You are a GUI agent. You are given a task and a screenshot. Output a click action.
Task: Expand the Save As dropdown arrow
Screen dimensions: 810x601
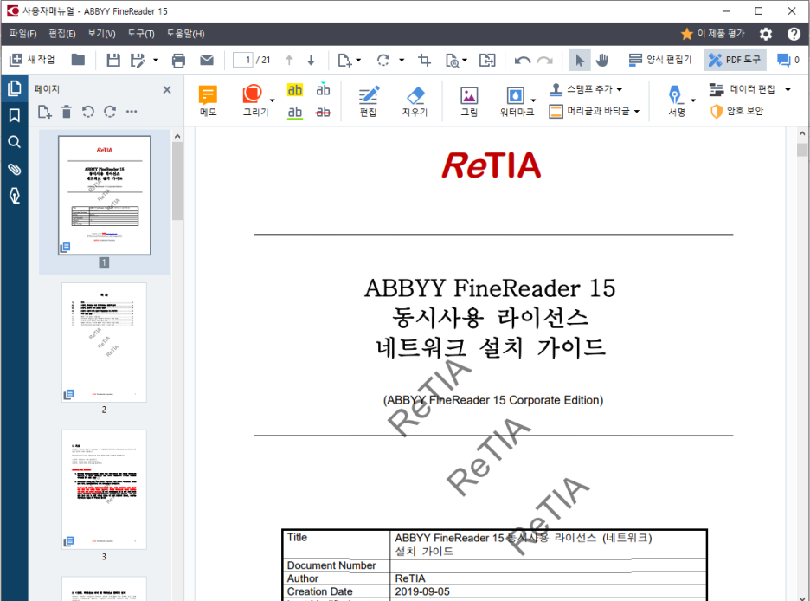pyautogui.click(x=156, y=61)
